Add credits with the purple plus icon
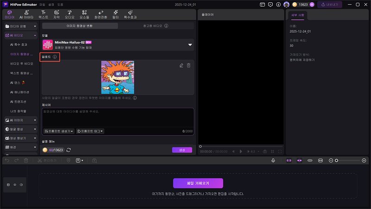Screen dimensions: 371x209 312,5
